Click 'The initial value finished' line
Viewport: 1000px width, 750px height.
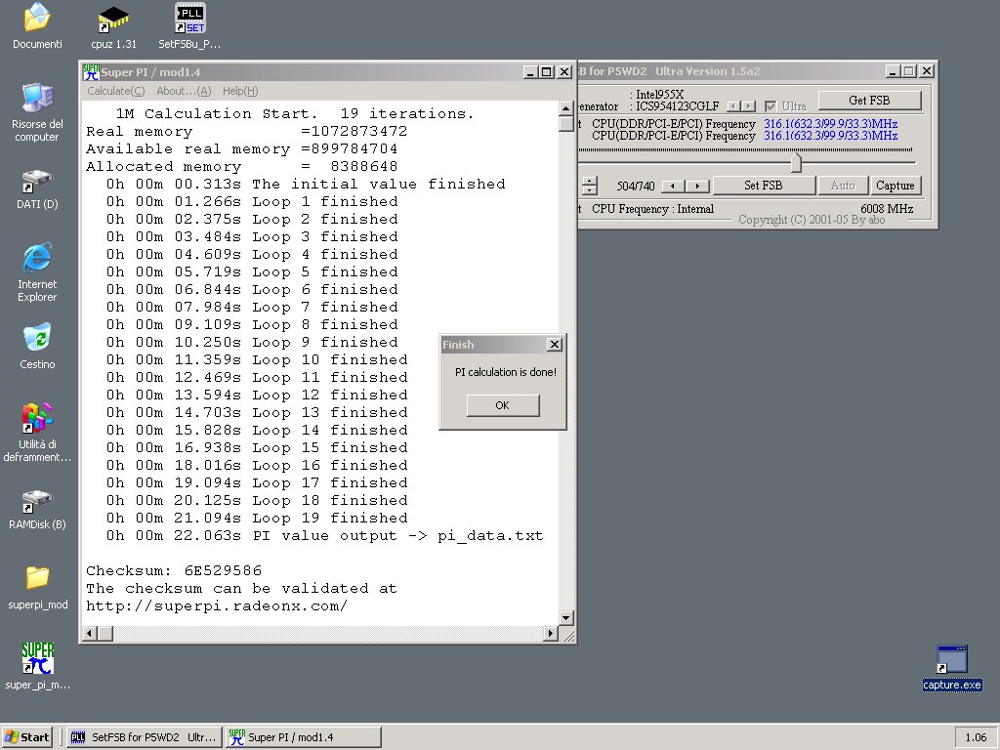coord(306,185)
